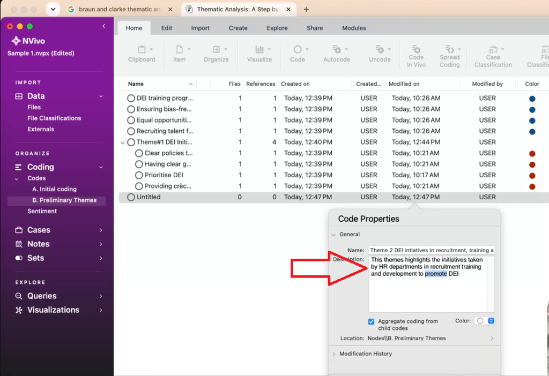The width and height of the screenshot is (549, 376).
Task: Click the Code ribbon icon
Action: [x=297, y=49]
